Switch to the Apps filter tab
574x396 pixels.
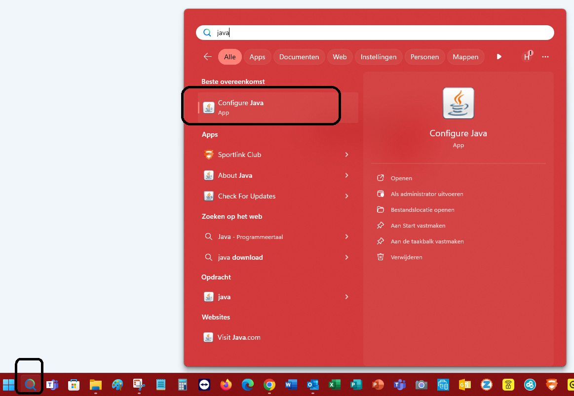pos(257,57)
